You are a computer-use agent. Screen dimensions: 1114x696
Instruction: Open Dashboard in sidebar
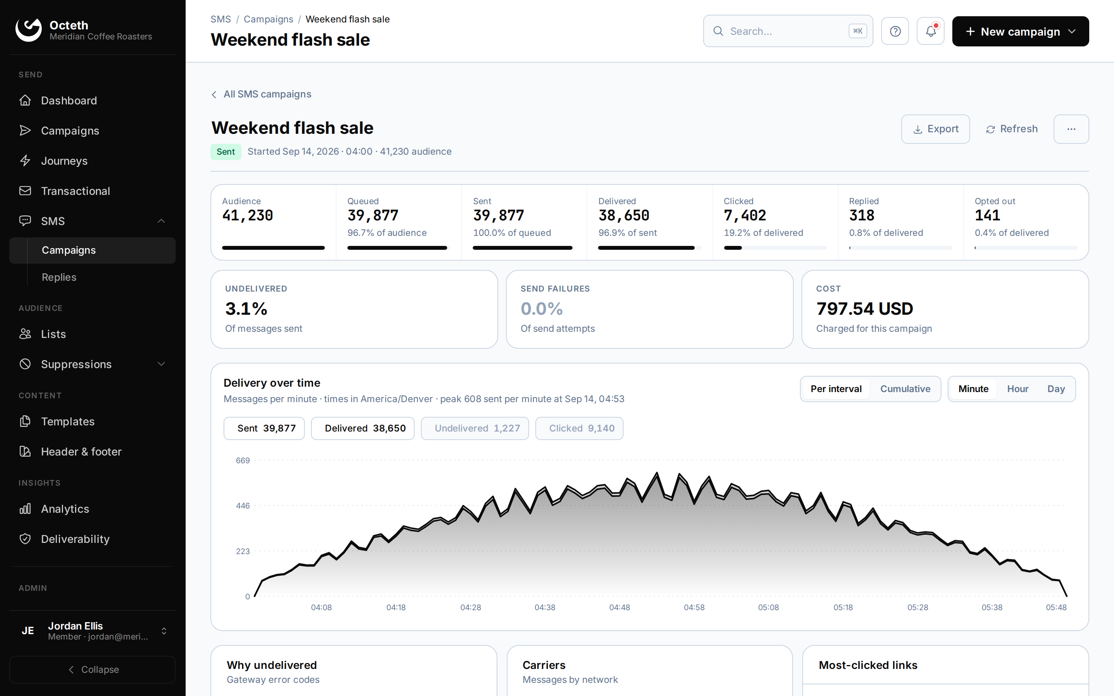coord(92,101)
